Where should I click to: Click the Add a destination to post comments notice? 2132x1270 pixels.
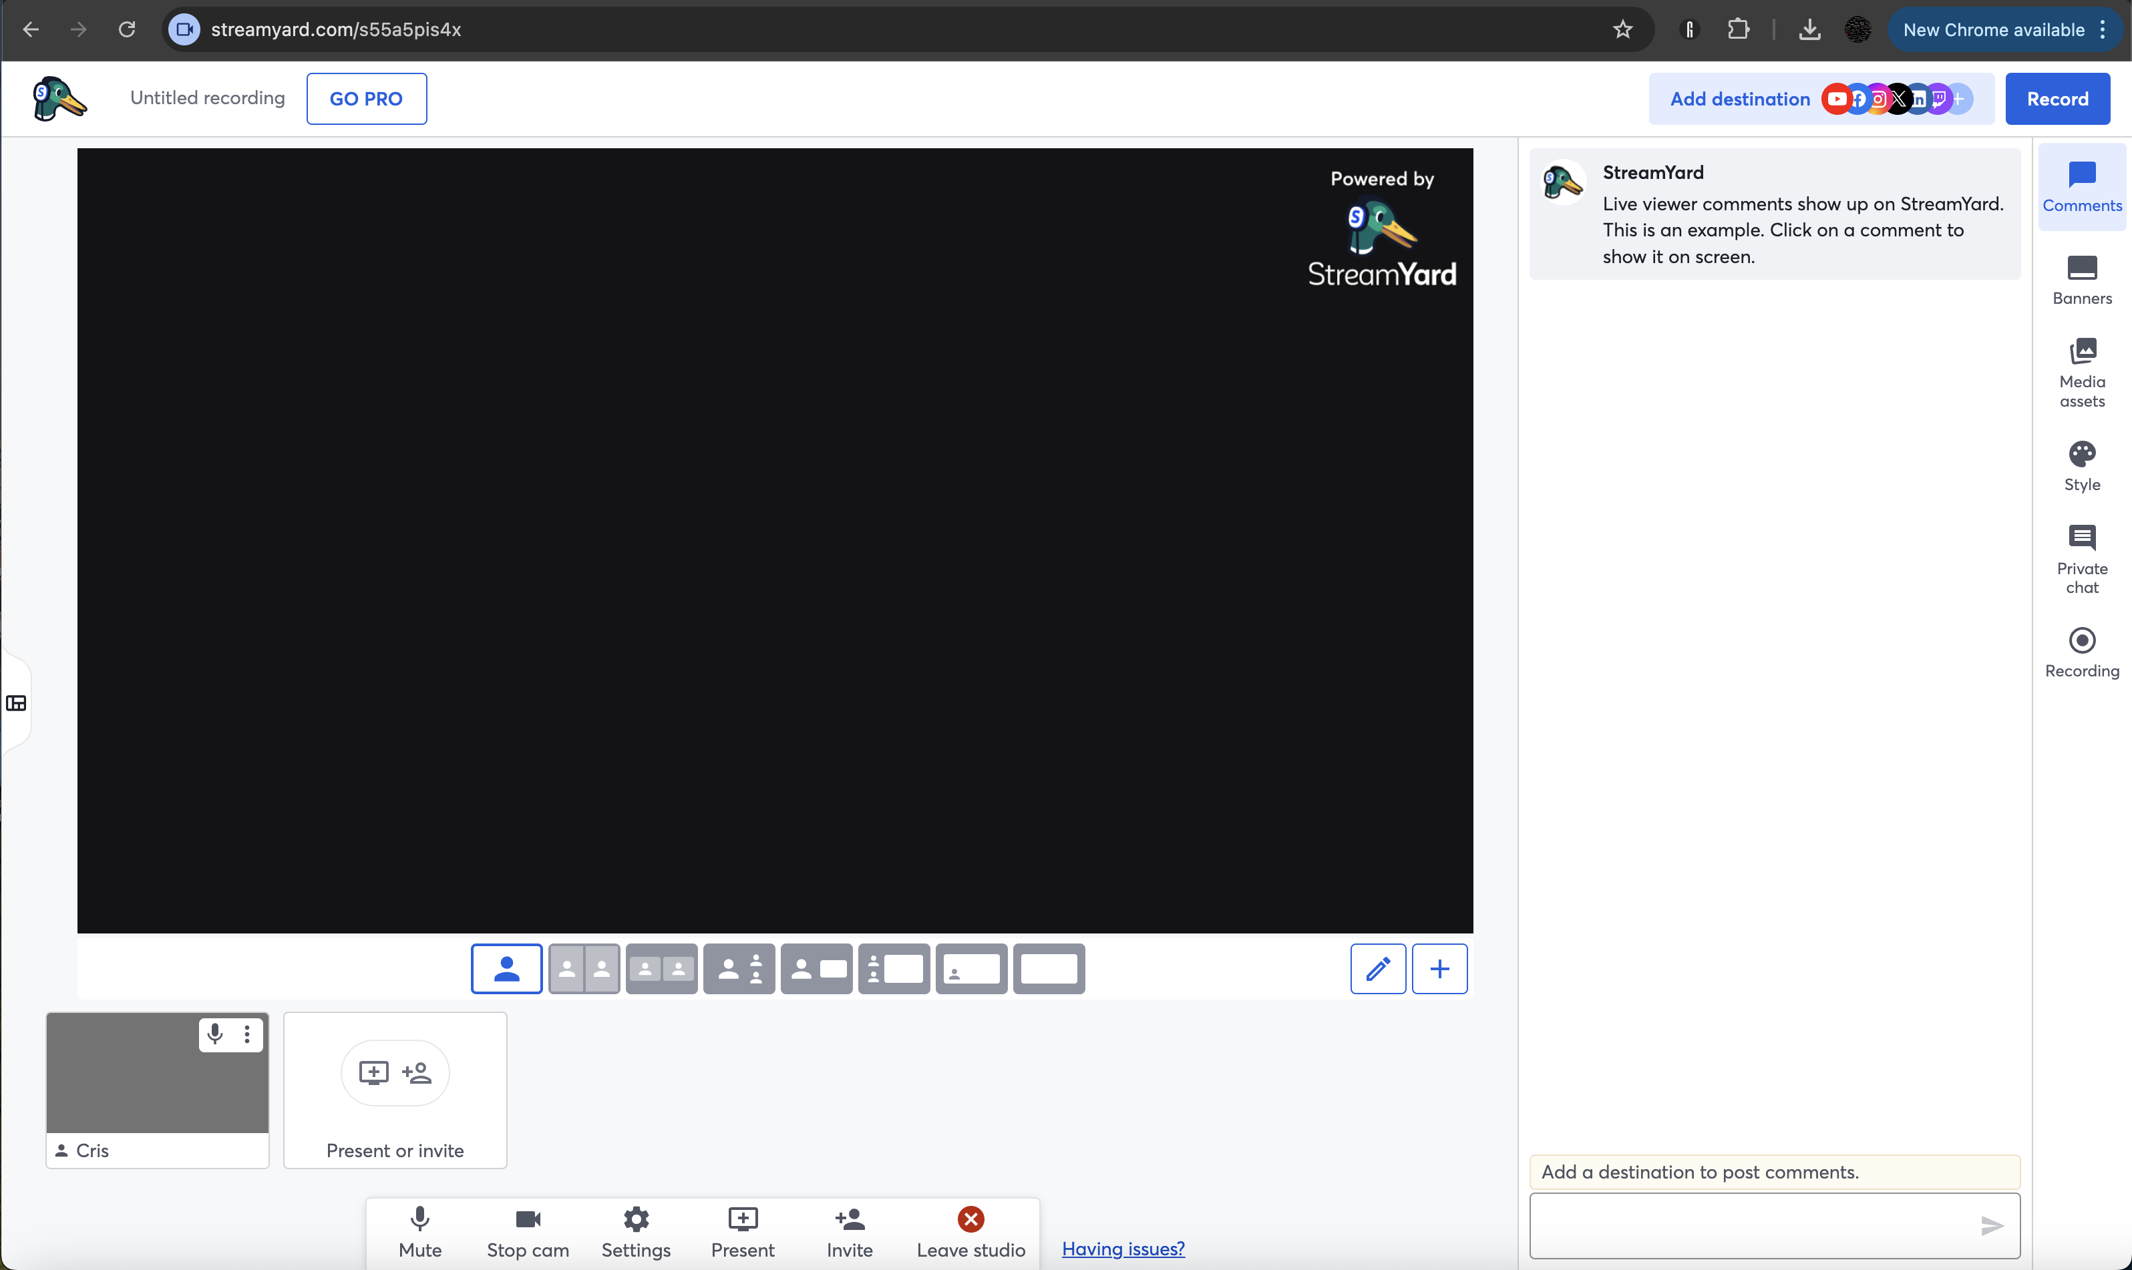(1774, 1172)
